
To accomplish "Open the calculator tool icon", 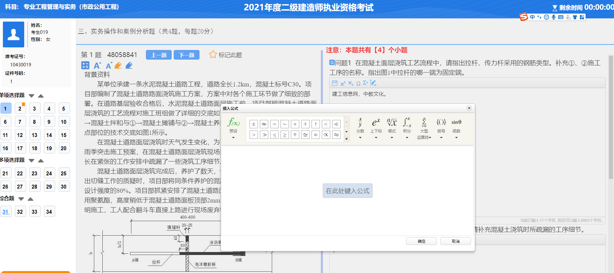I will 85,65.
